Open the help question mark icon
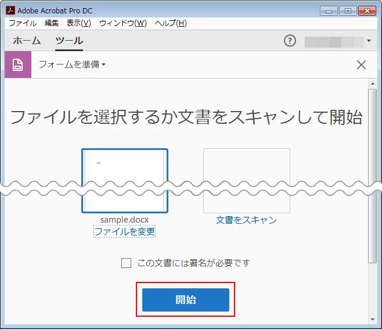 (290, 41)
